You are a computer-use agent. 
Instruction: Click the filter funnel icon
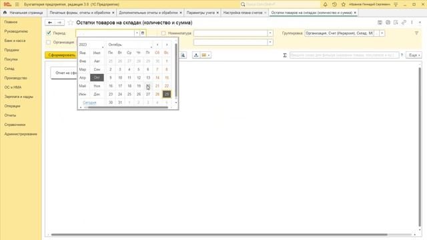click(x=416, y=33)
